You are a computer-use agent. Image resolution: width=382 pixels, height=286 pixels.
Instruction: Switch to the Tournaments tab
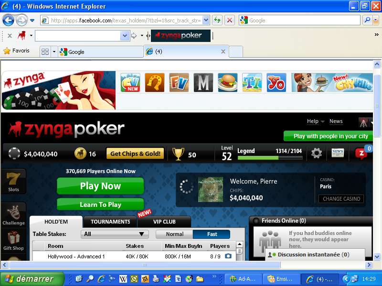pos(110,222)
